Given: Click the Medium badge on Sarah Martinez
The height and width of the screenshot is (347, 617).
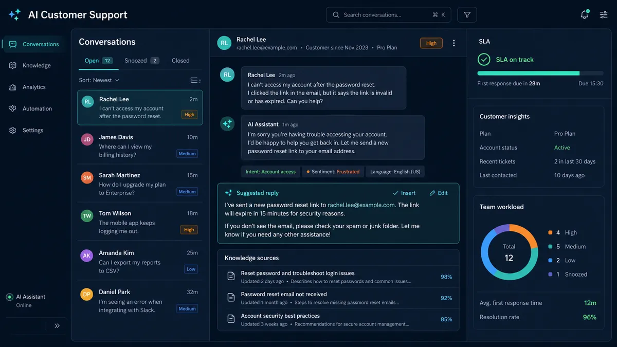Looking at the screenshot, I should pyautogui.click(x=187, y=192).
